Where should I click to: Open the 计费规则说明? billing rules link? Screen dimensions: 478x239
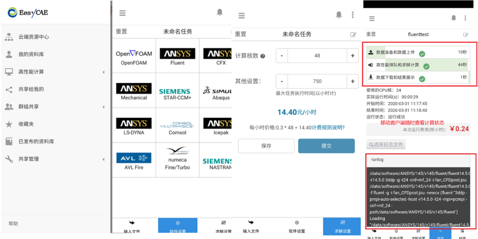pyautogui.click(x=328, y=128)
